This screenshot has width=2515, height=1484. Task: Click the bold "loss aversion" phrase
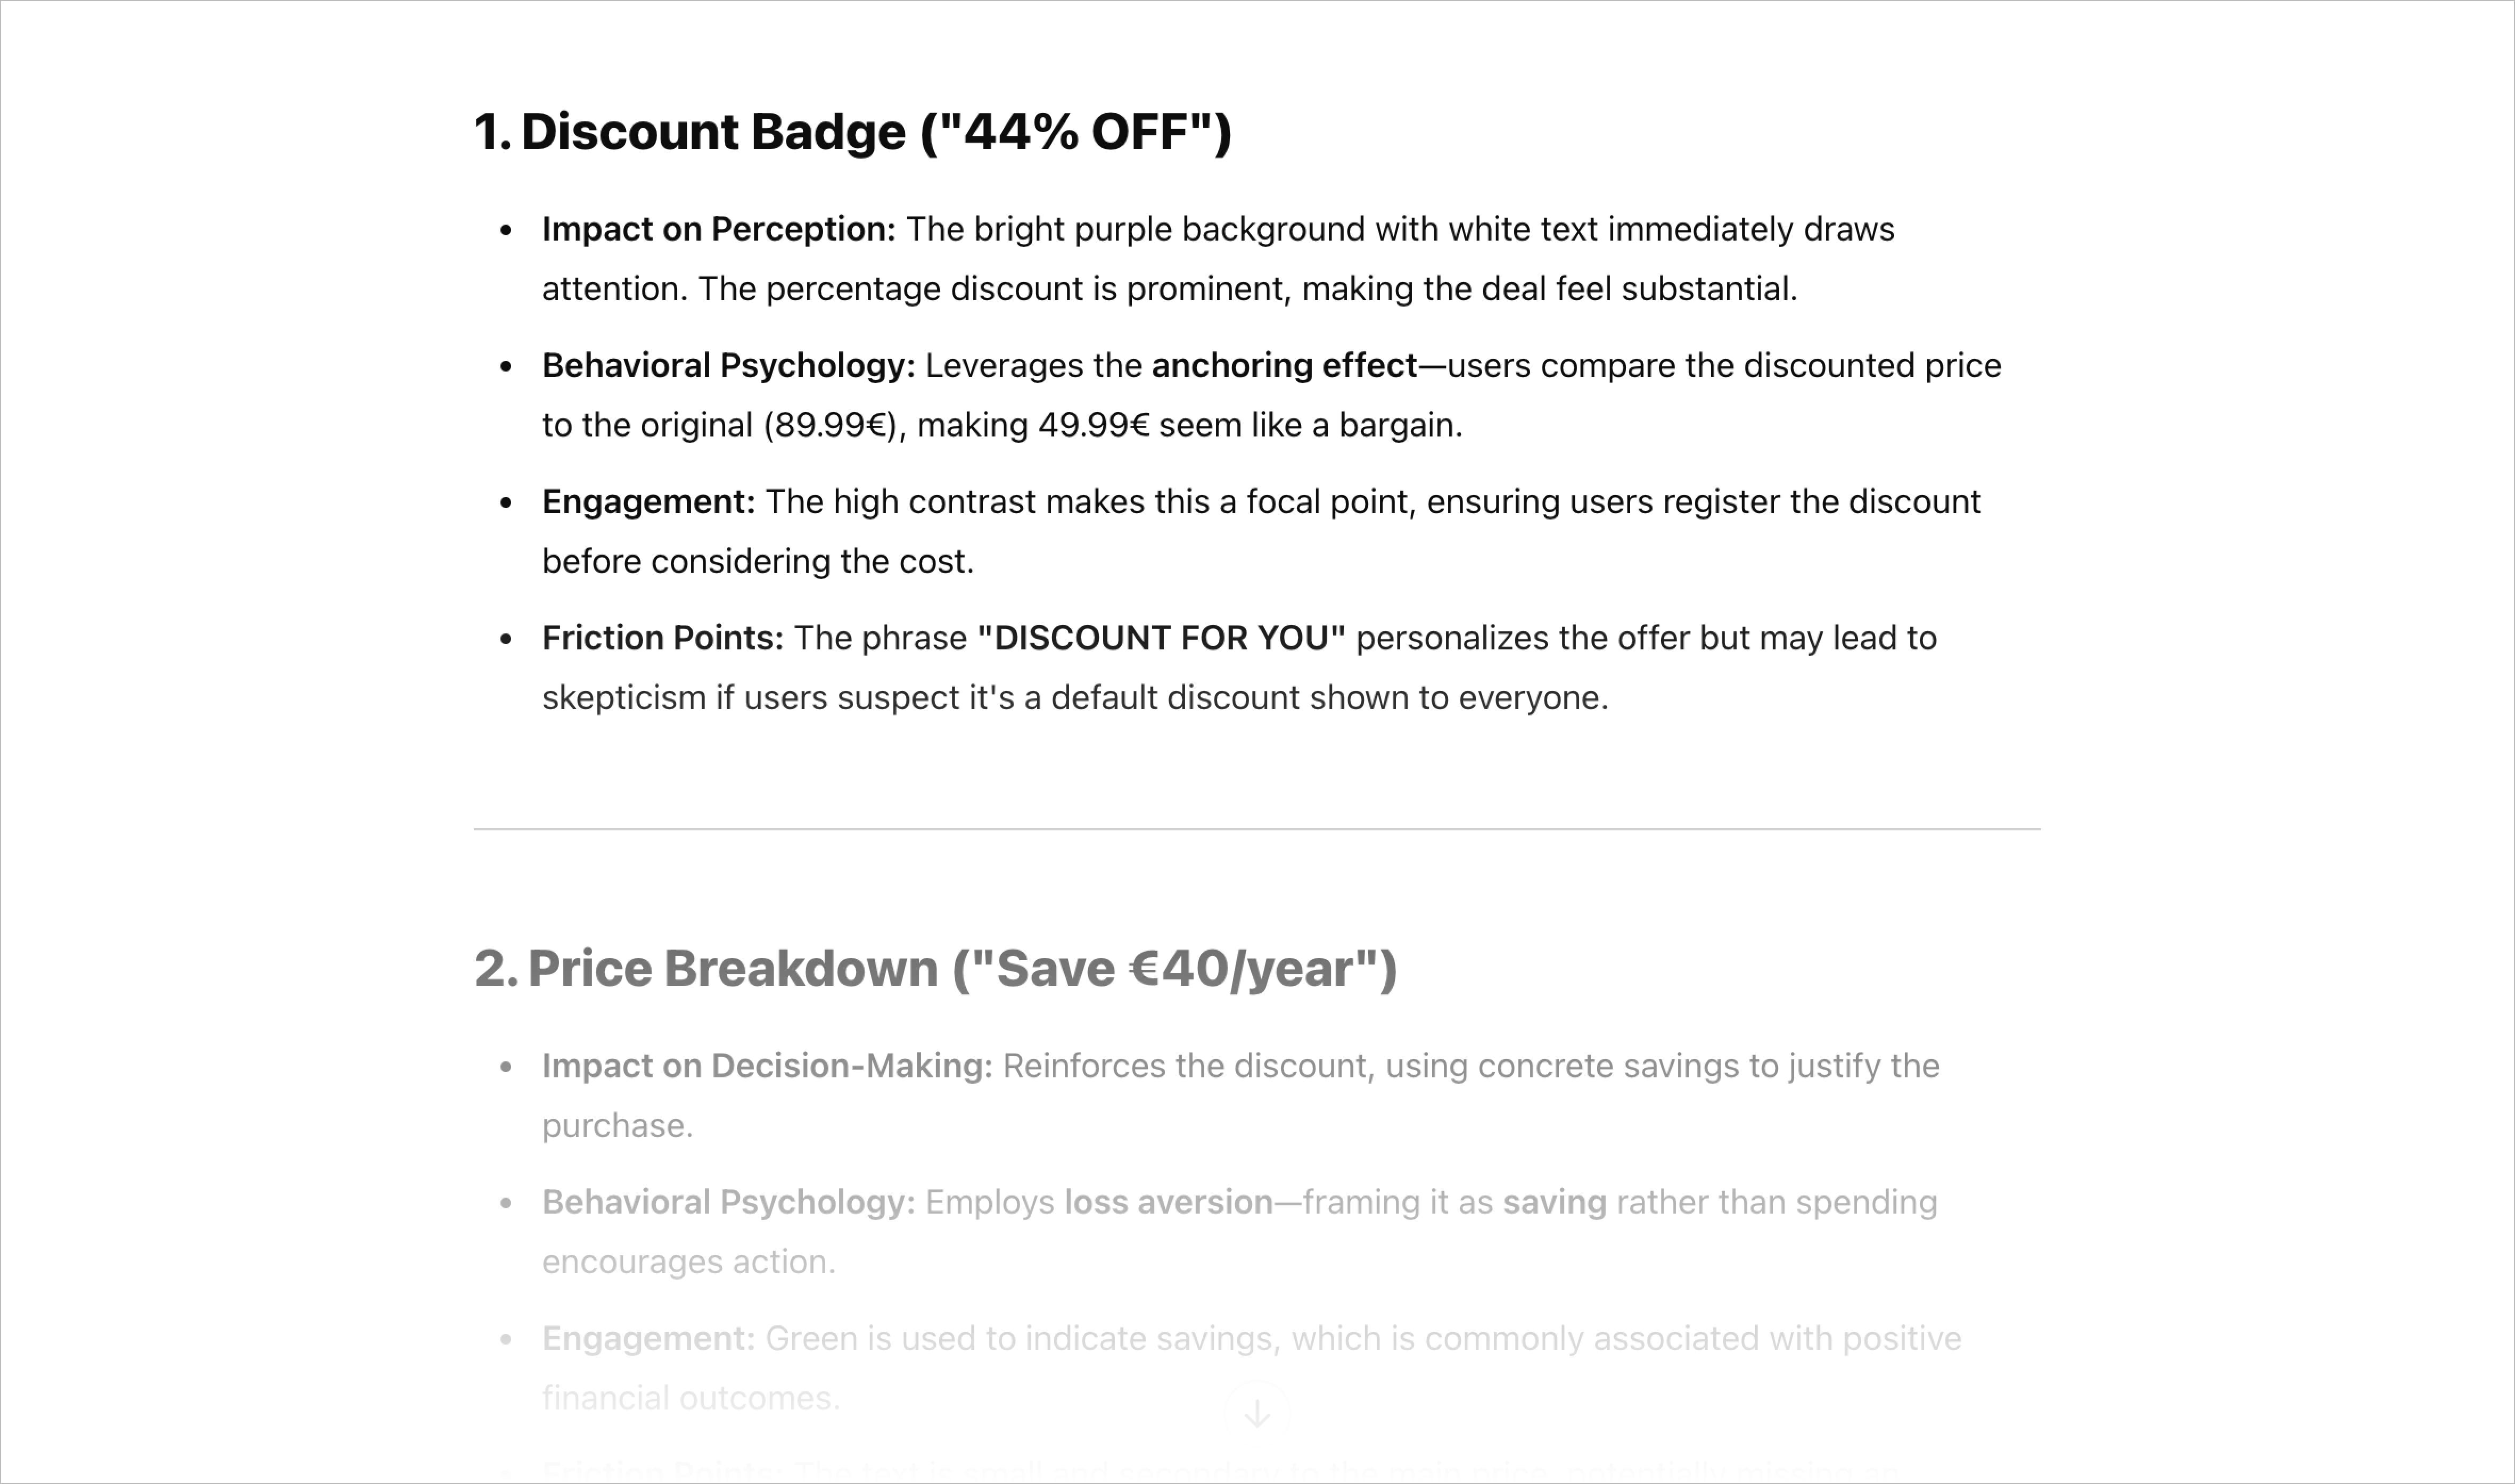pos(1169,1202)
